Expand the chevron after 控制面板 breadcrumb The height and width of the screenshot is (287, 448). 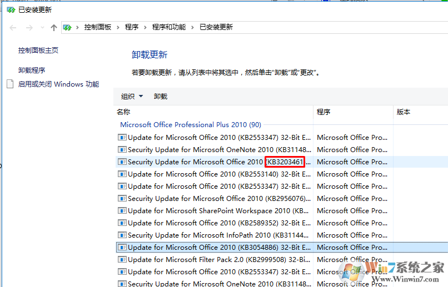(118, 27)
